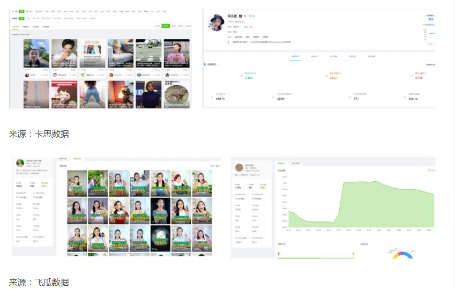Open the street crosswalk video thumbnail
This screenshot has height=289, width=455.
pos(148,54)
